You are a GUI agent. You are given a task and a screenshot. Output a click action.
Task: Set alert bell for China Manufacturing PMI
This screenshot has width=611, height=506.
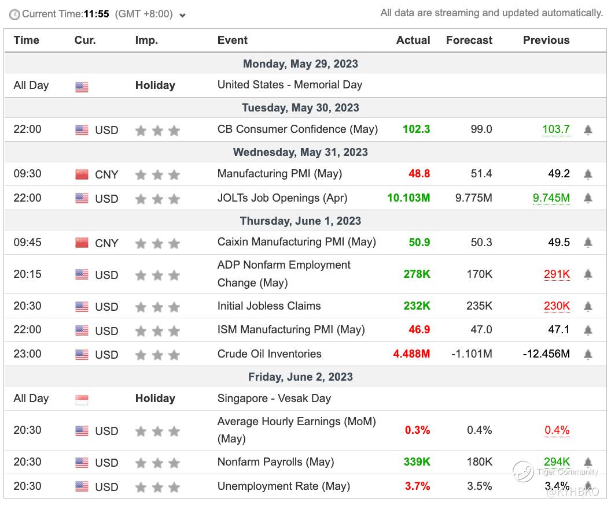[x=588, y=174]
